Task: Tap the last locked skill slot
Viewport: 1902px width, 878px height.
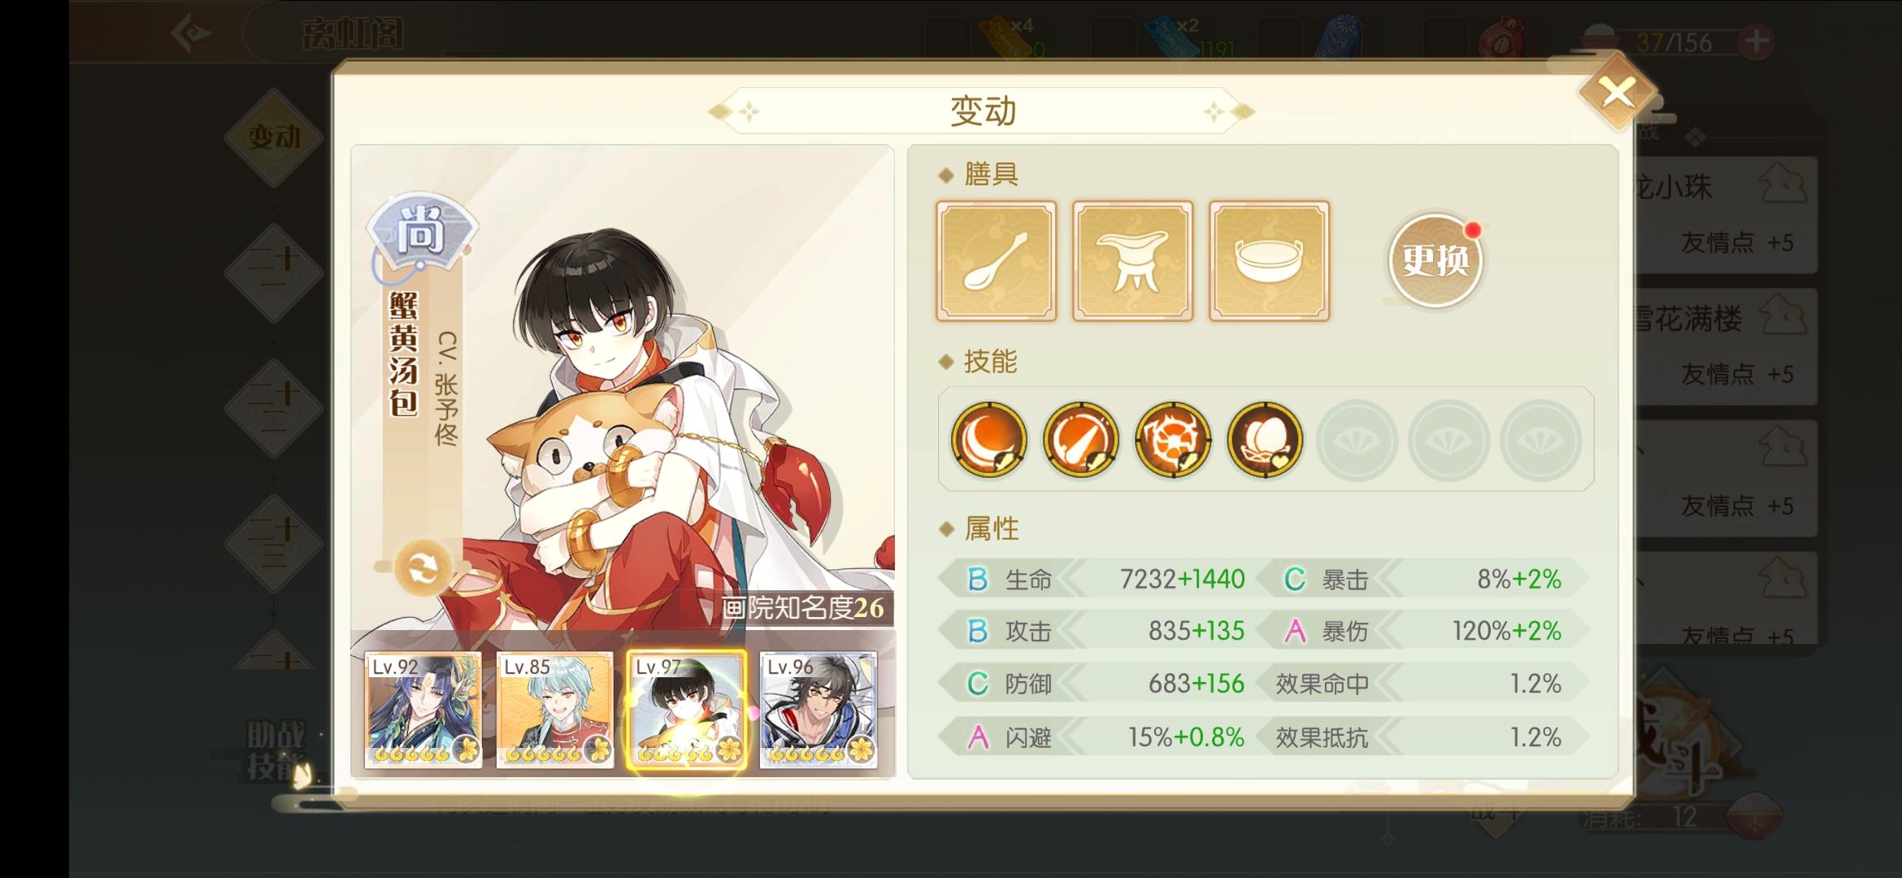Action: tap(1541, 440)
